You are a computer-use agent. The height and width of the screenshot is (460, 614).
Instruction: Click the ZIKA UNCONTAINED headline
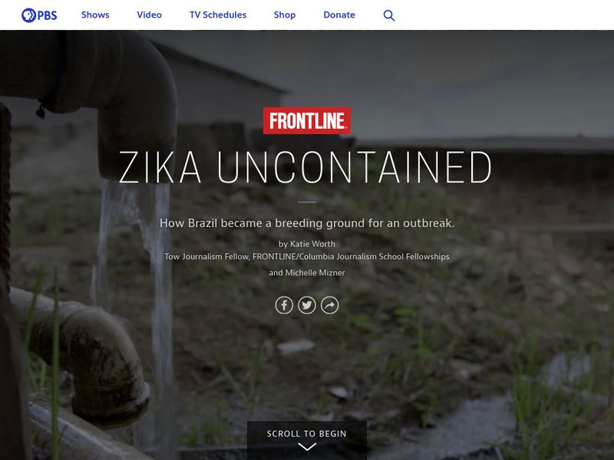pyautogui.click(x=305, y=167)
